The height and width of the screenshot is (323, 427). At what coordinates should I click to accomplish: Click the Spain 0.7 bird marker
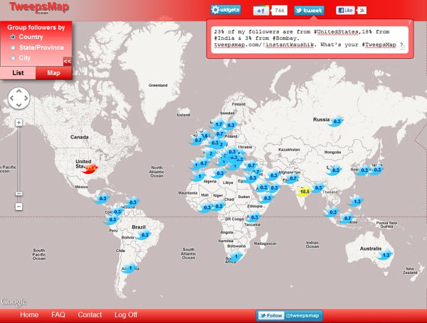202,163
